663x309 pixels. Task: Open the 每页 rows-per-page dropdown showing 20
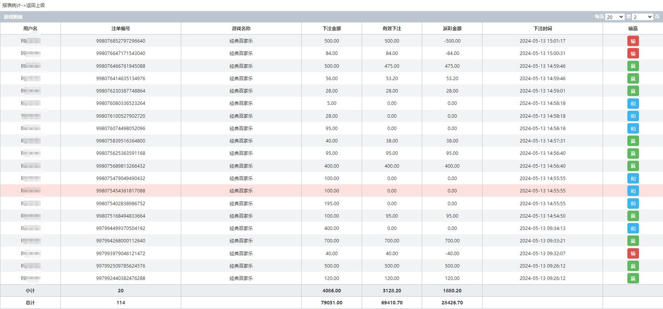pos(615,17)
